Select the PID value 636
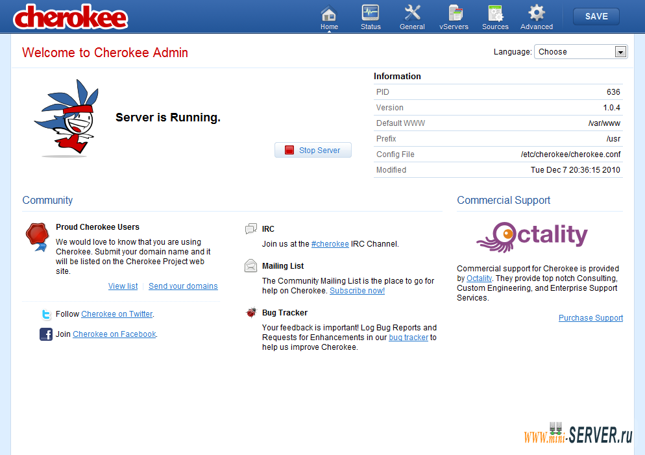Image resolution: width=645 pixels, height=455 pixels. (613, 92)
